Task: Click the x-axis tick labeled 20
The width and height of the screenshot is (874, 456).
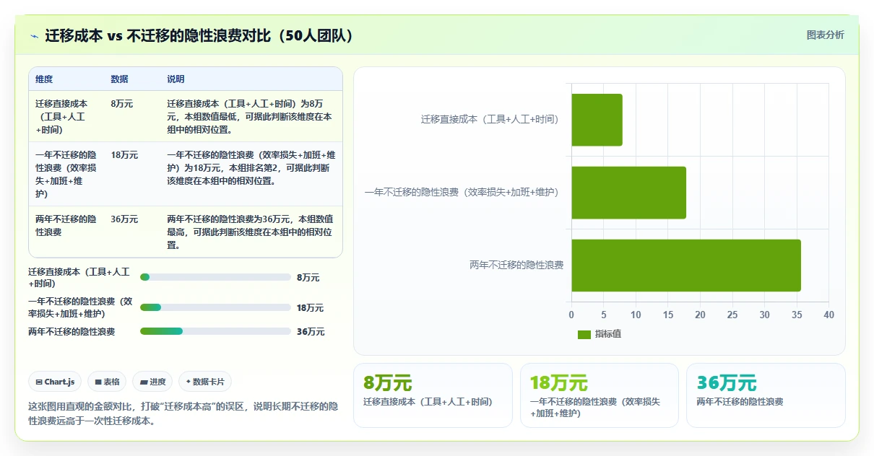Action: coord(700,315)
